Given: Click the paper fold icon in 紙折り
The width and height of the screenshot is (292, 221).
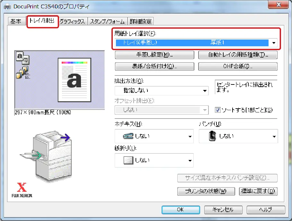Looking at the screenshot, I should (x=128, y=160).
